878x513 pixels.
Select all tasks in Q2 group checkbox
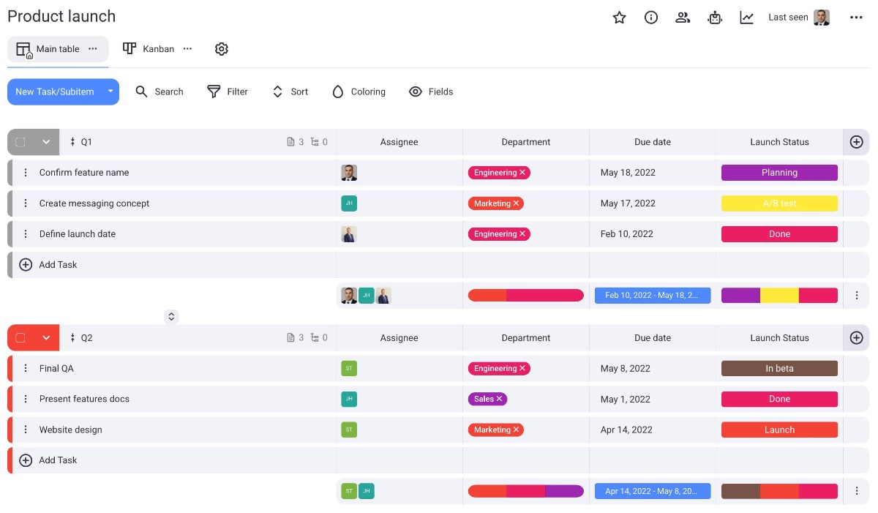20,338
